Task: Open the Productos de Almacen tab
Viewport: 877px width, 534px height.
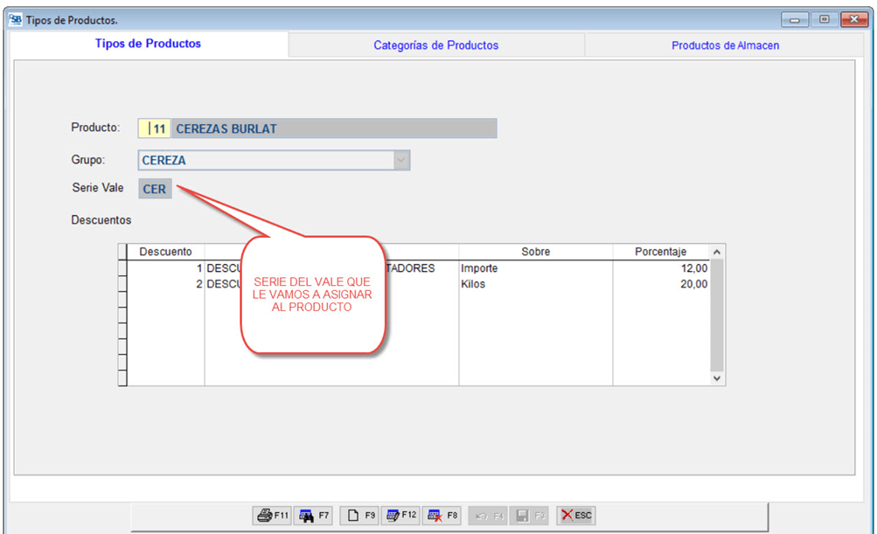Action: click(x=725, y=45)
